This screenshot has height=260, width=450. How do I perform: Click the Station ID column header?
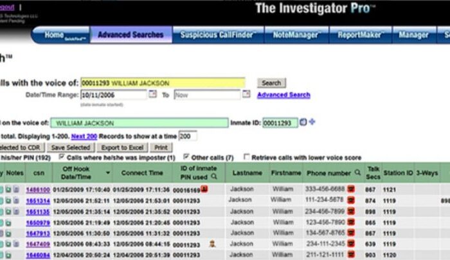click(x=398, y=173)
